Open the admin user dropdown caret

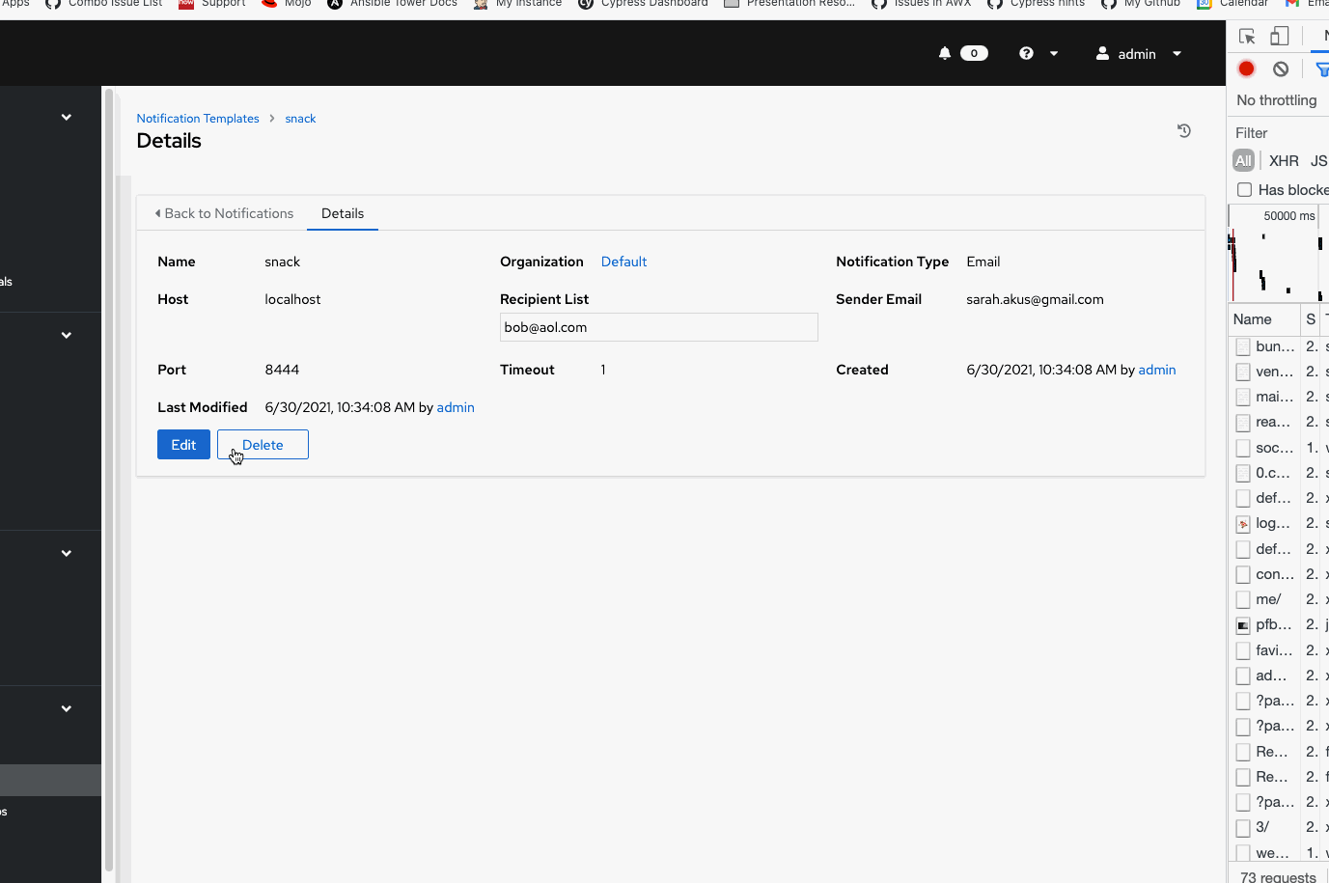[x=1177, y=54]
